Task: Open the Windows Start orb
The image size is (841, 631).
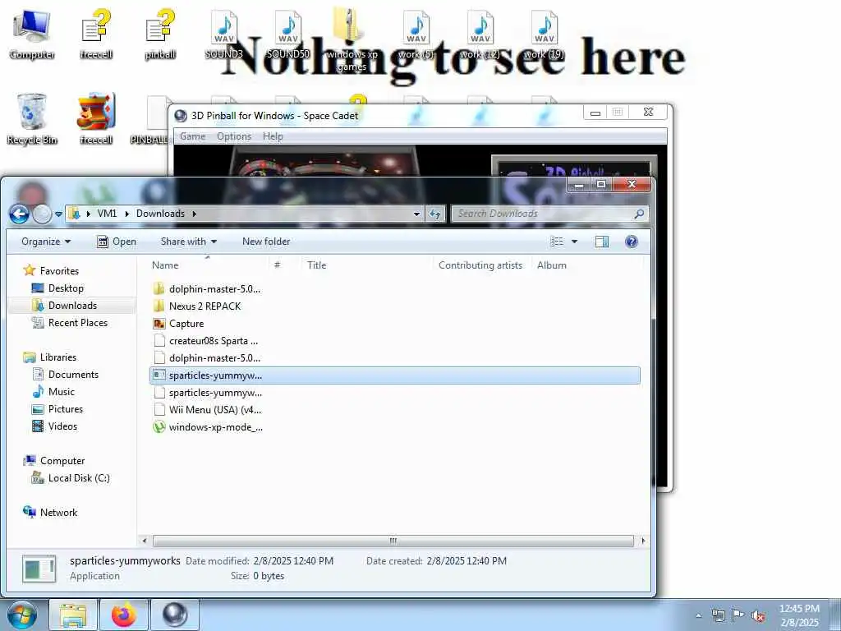Action: click(x=22, y=615)
